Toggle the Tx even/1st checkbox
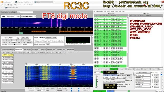Screen dimensions: 164x92 118,73
